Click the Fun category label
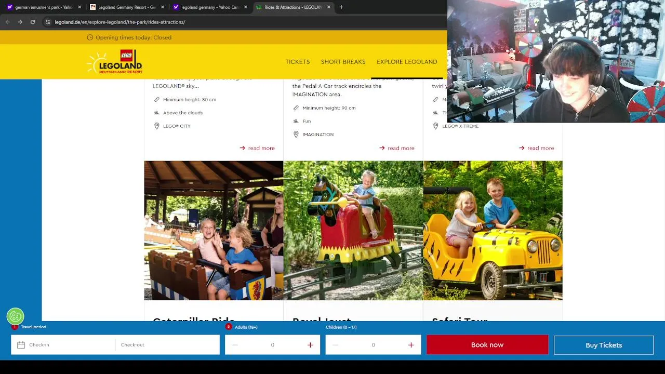 [x=307, y=121]
